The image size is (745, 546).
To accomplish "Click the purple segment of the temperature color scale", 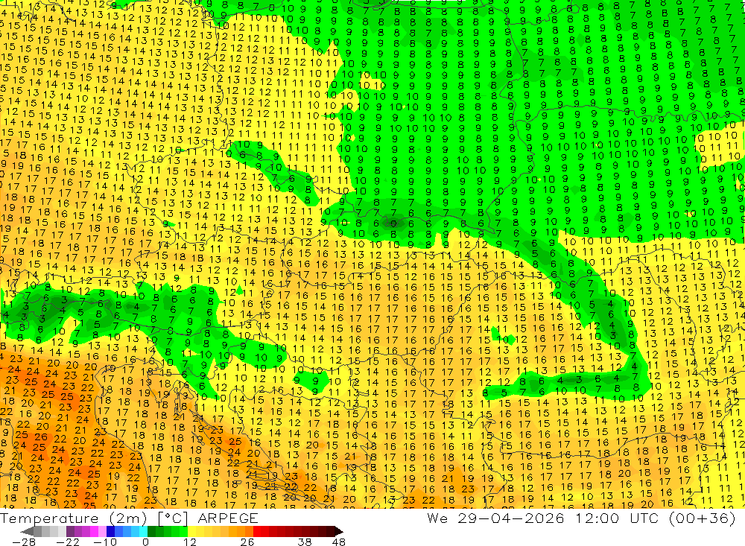I will coord(86,531).
